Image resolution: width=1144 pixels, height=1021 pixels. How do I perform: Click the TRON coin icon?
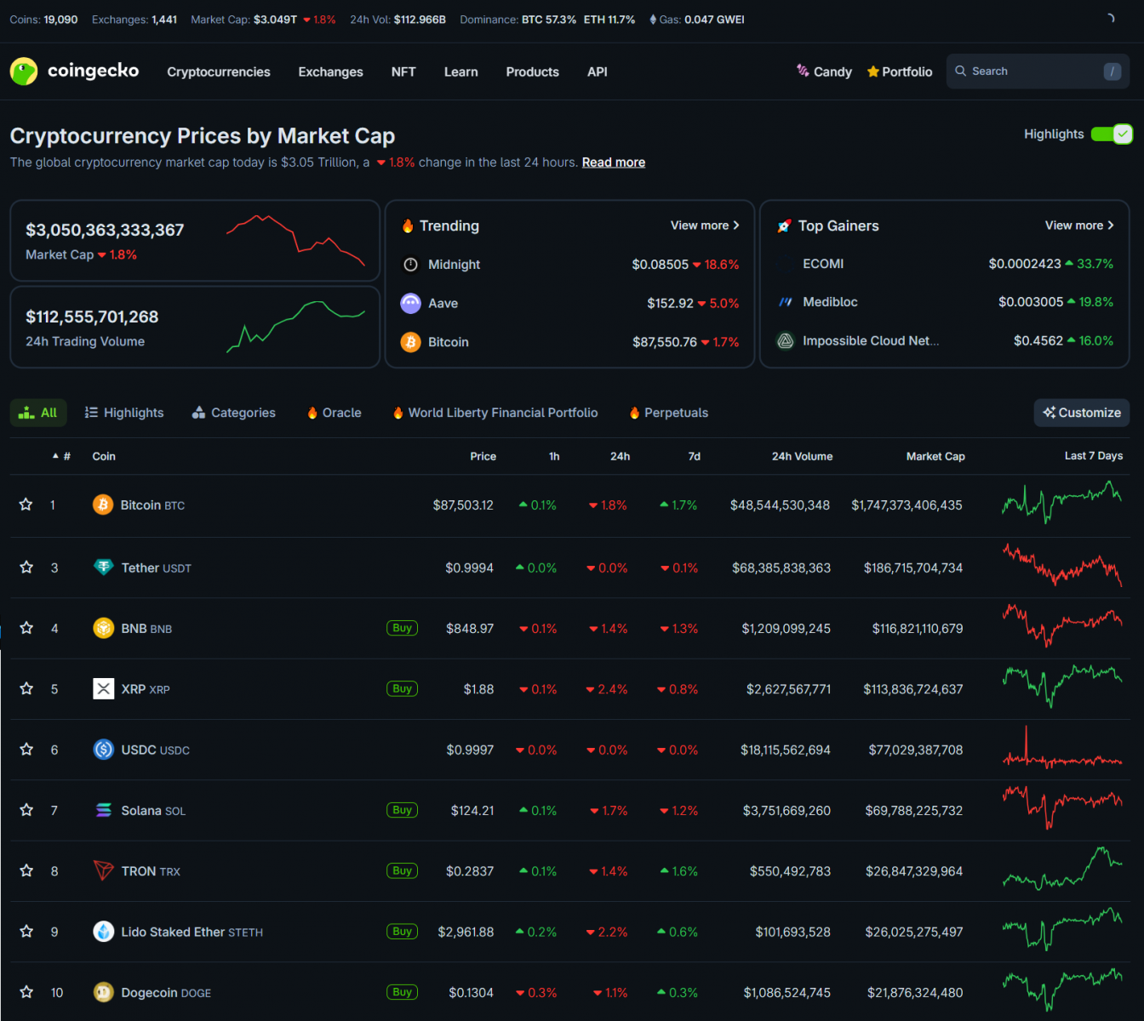(x=103, y=871)
